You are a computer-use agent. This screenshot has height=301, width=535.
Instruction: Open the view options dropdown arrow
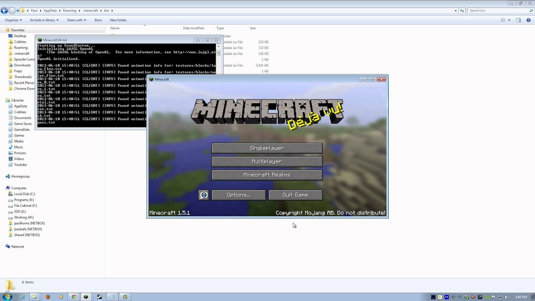pos(509,20)
